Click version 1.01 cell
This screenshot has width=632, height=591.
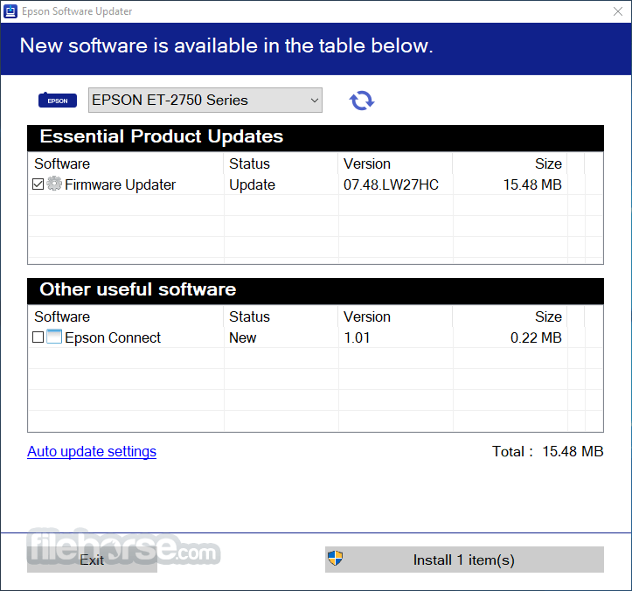357,337
